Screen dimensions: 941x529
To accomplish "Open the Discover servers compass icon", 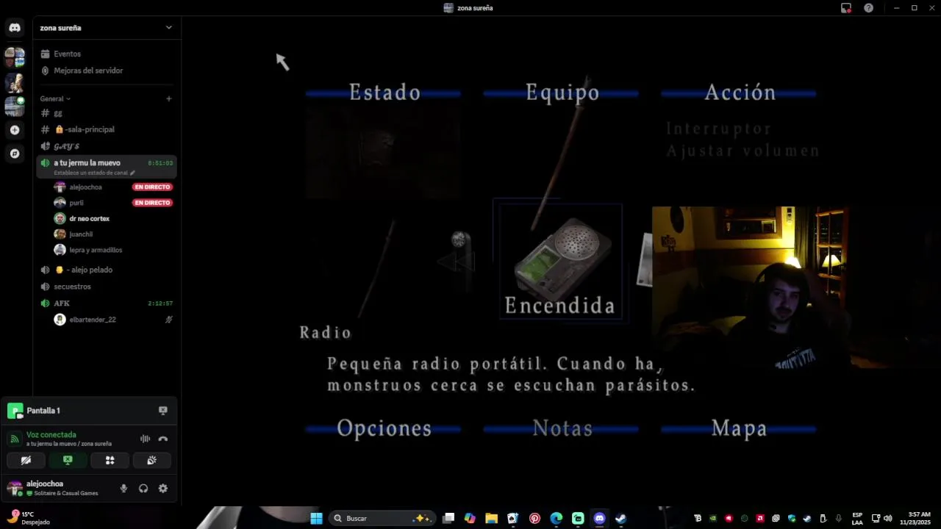I will pyautogui.click(x=15, y=154).
